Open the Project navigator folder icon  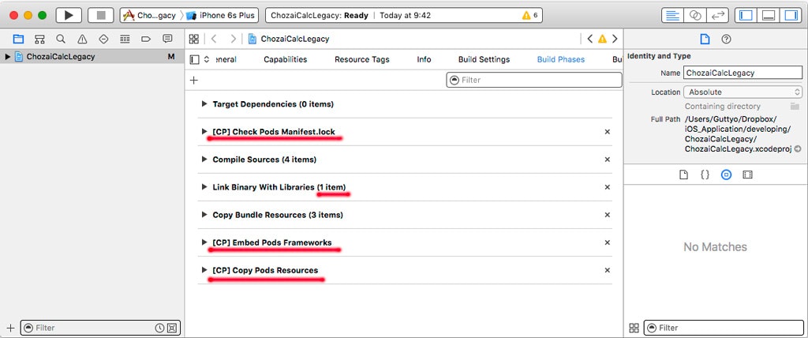coord(19,39)
